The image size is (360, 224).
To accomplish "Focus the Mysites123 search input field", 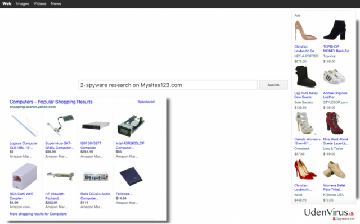I will tap(168, 85).
